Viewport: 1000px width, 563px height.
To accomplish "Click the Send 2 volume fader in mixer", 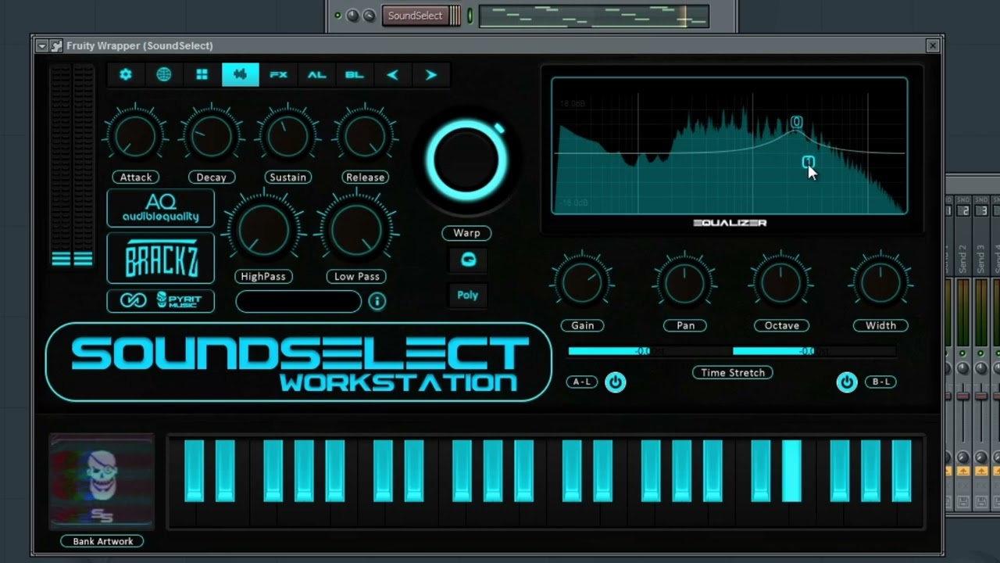I will (x=962, y=396).
